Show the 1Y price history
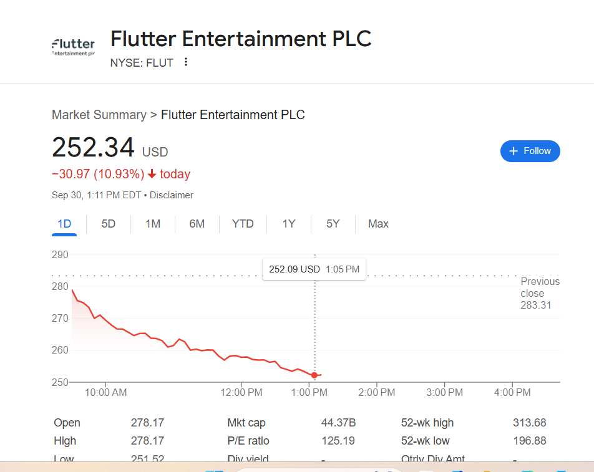 point(288,224)
